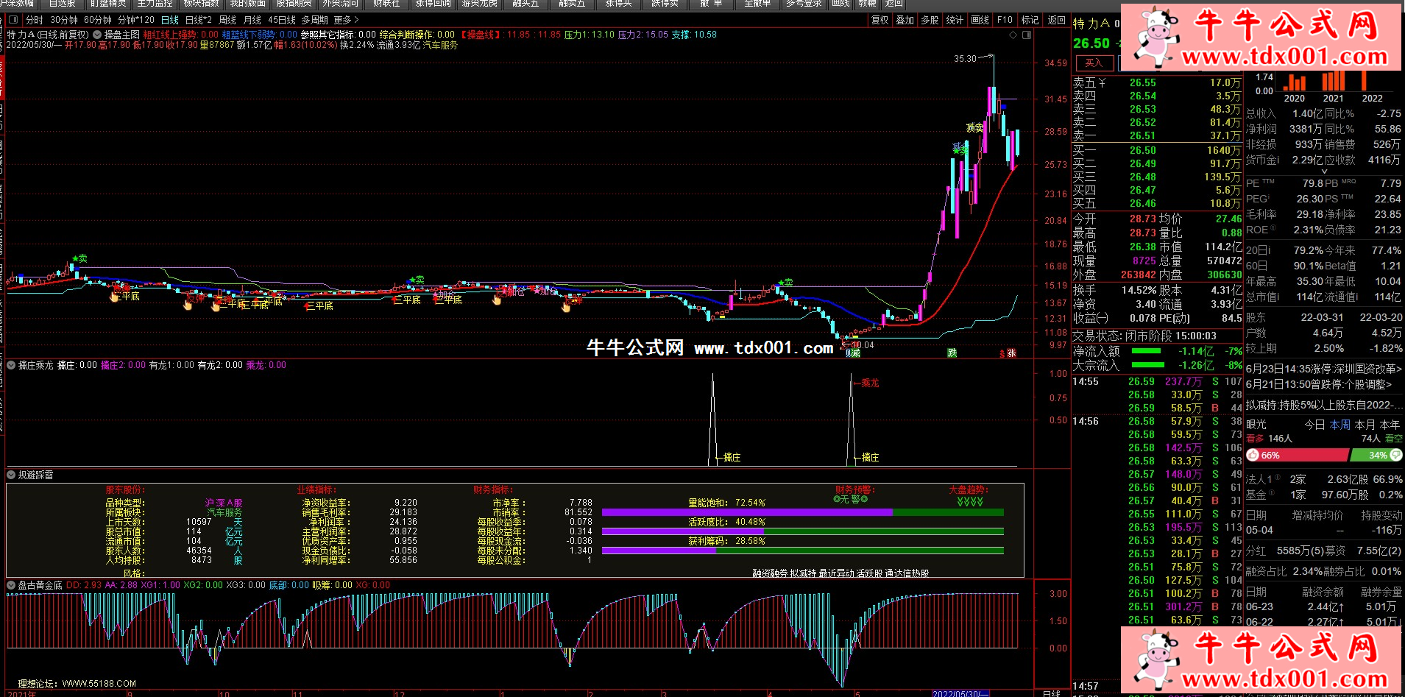Activate the 画线 drawing tool
This screenshot has height=697, width=1405.
980,20
